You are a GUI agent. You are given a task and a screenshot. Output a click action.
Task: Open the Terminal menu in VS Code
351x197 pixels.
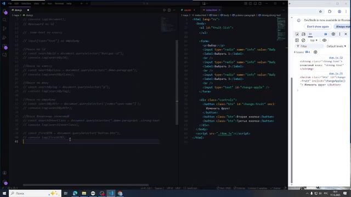pyautogui.click(x=59, y=4)
